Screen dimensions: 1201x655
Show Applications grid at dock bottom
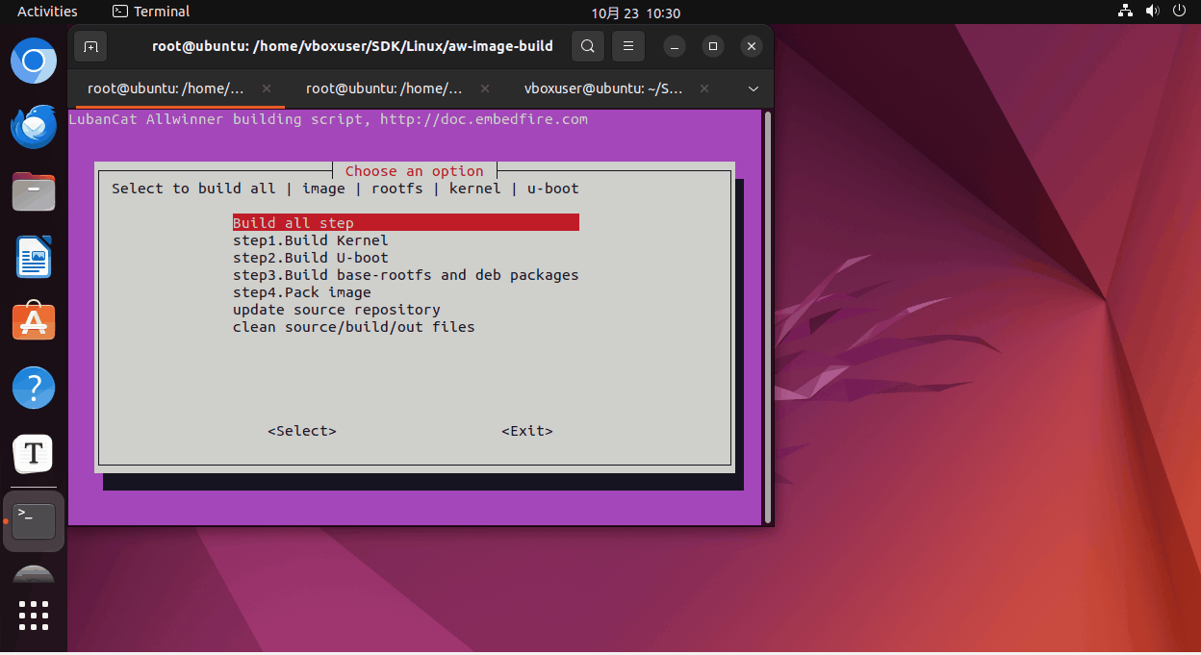34,616
